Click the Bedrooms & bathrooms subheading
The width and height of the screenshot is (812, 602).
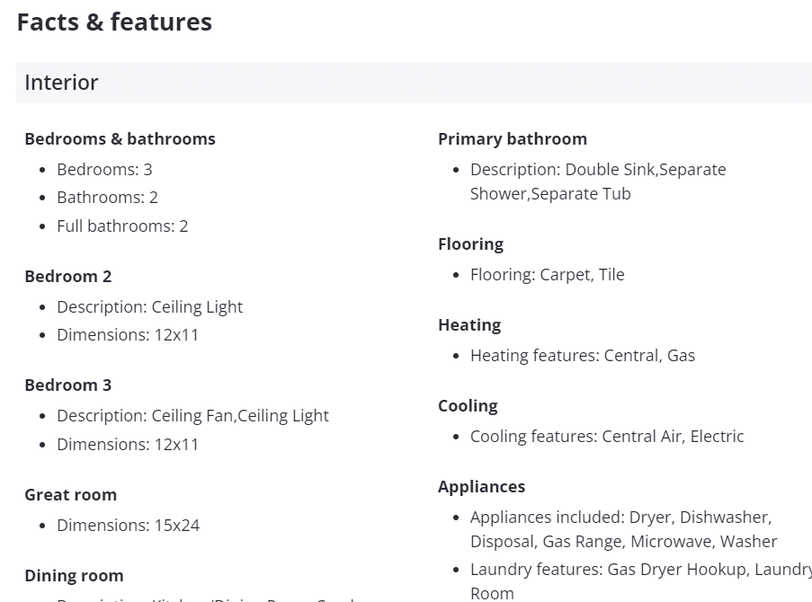point(120,139)
